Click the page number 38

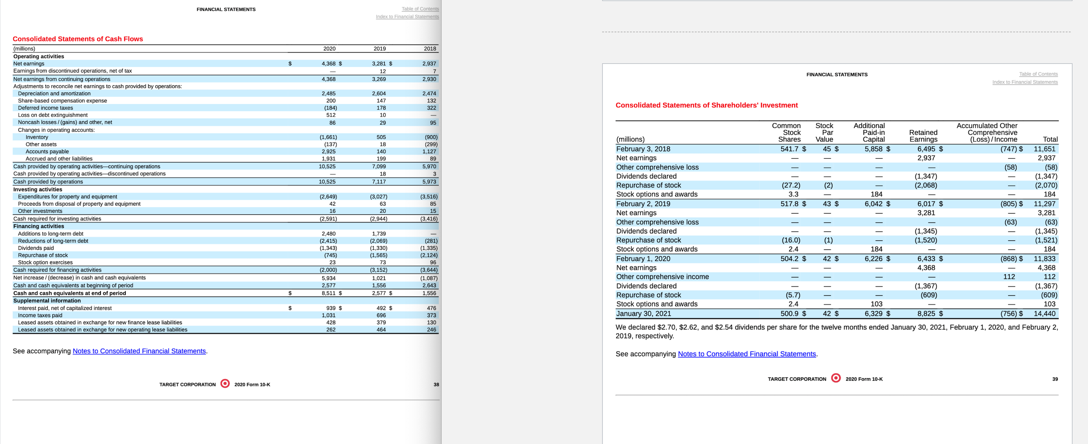436,384
